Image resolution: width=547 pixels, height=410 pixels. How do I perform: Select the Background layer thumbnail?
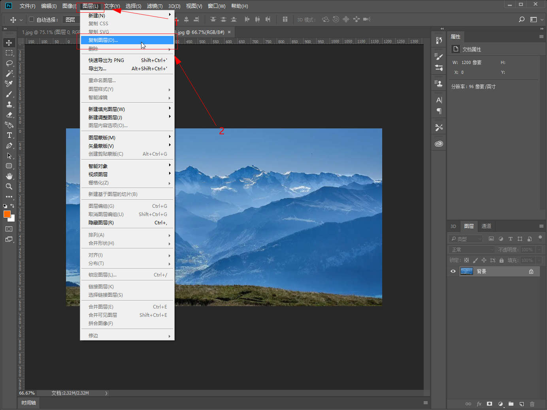(x=467, y=271)
